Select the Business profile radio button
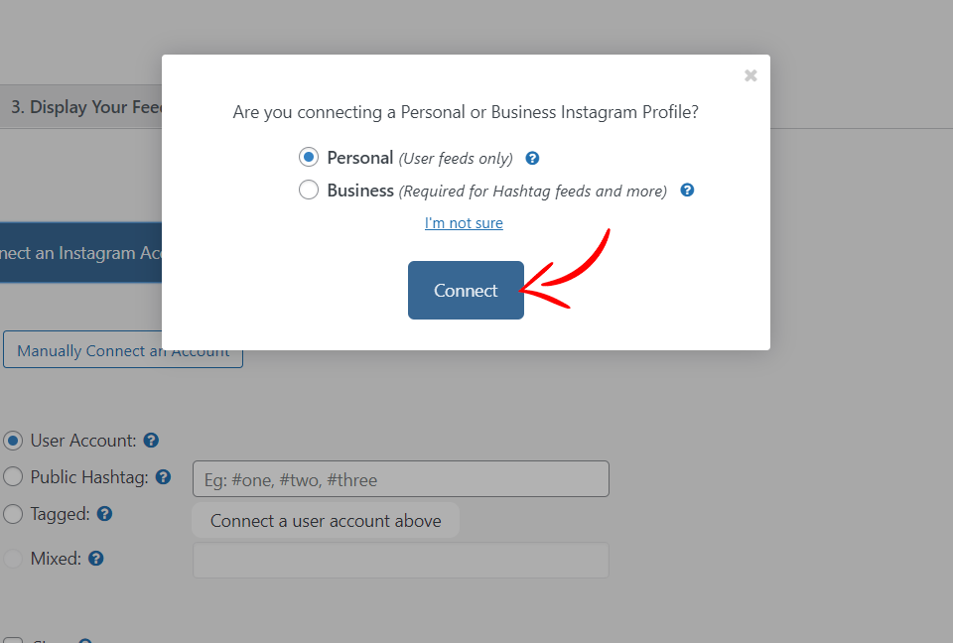The image size is (953, 643). click(309, 191)
